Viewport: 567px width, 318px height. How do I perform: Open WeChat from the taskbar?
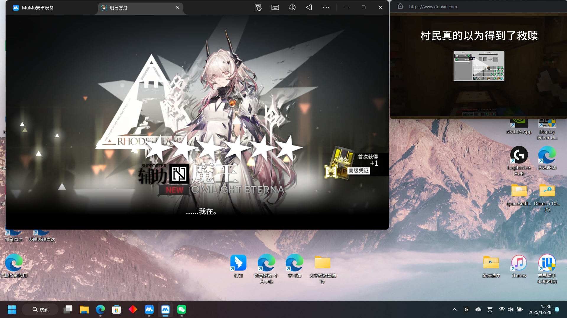(x=181, y=309)
